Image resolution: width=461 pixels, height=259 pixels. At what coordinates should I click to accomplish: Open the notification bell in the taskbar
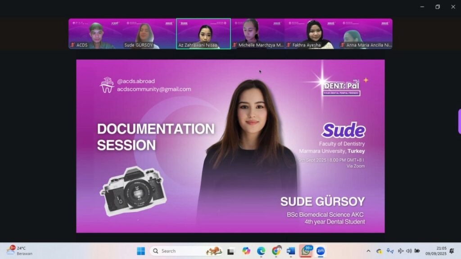point(452,251)
